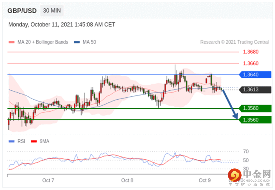This screenshot has height=190, width=275.
Task: Click the MA 20 + Bollinger Bands legend label
Action: click(x=43, y=42)
